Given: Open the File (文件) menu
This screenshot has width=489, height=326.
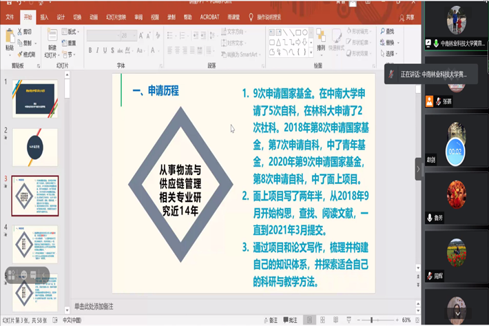Looking at the screenshot, I should tap(10, 17).
